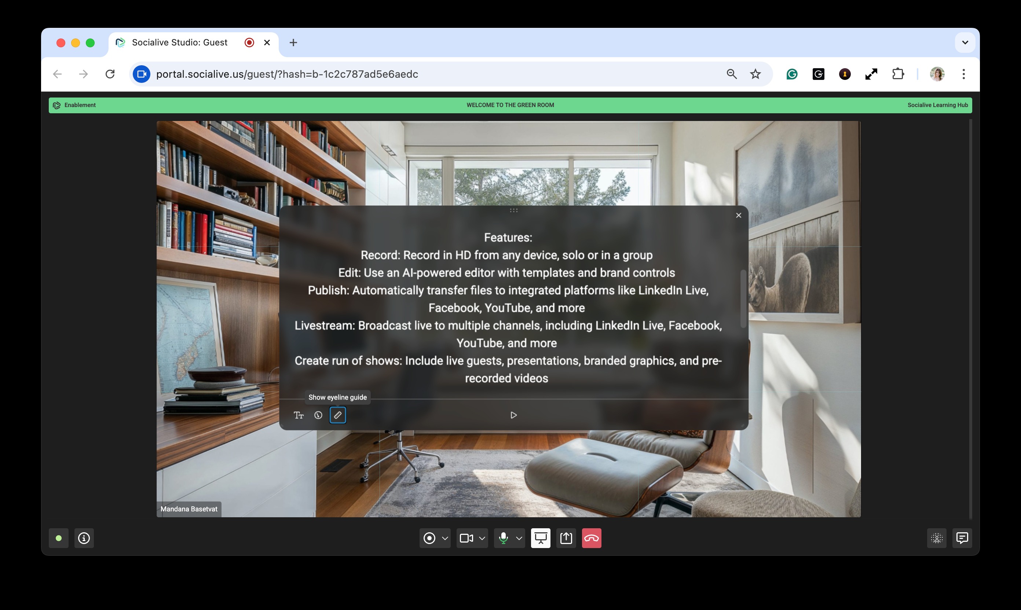Open the Socialive Learning Hub link
Viewport: 1021px width, 610px height.
[937, 105]
